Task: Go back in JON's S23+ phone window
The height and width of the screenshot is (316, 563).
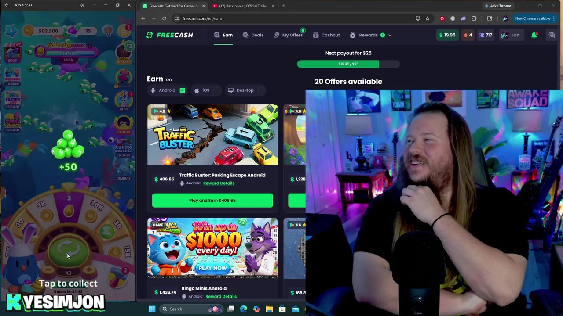Action: click(x=6, y=5)
